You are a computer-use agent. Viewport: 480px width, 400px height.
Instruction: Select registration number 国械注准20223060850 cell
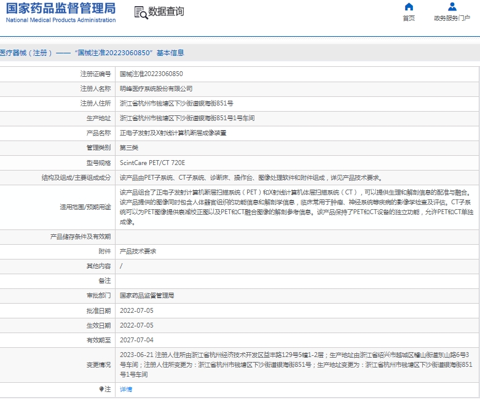tap(151, 74)
